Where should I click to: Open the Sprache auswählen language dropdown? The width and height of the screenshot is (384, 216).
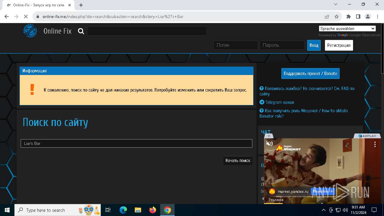347,28
